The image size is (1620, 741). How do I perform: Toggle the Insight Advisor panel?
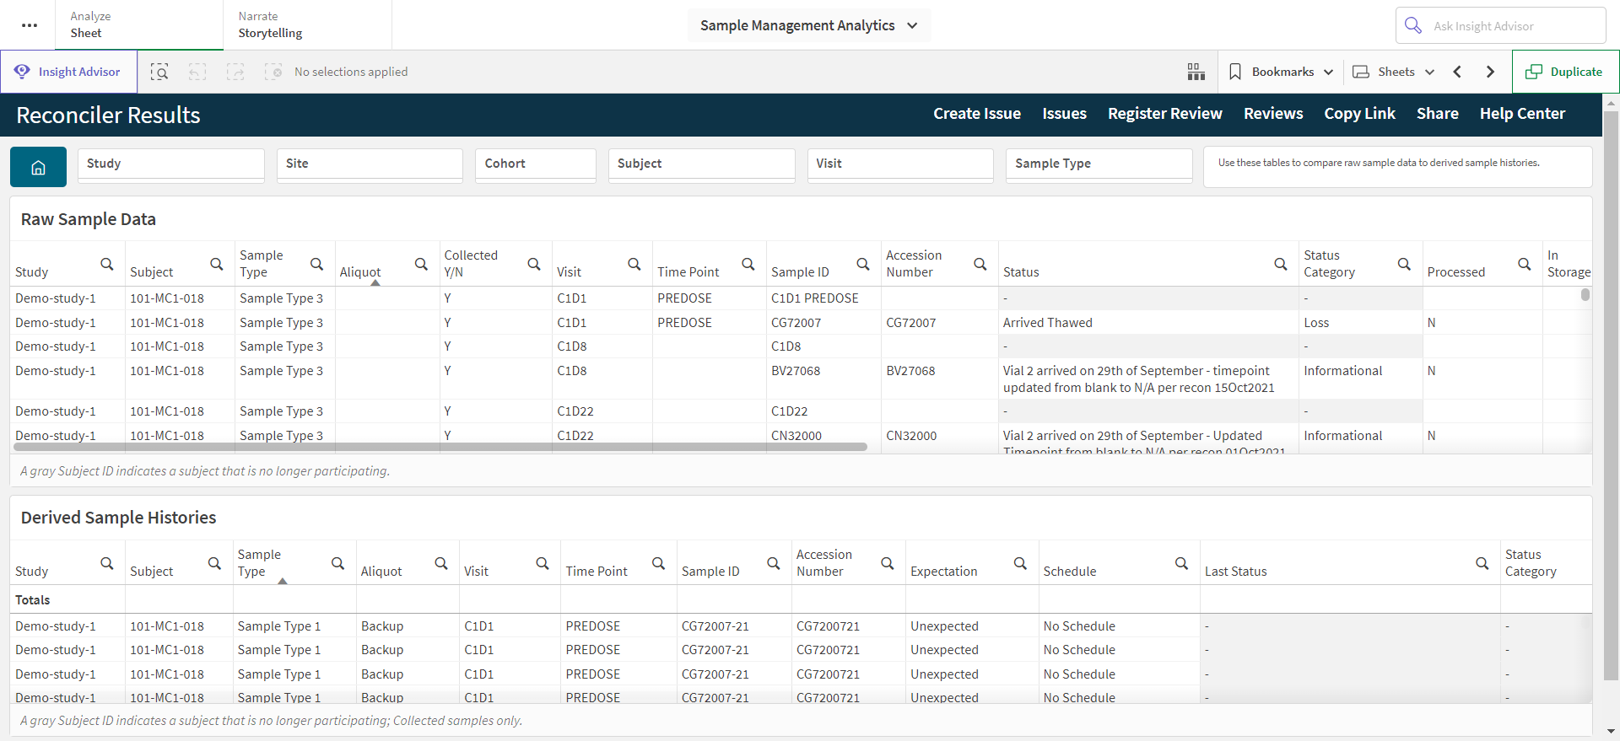[68, 72]
